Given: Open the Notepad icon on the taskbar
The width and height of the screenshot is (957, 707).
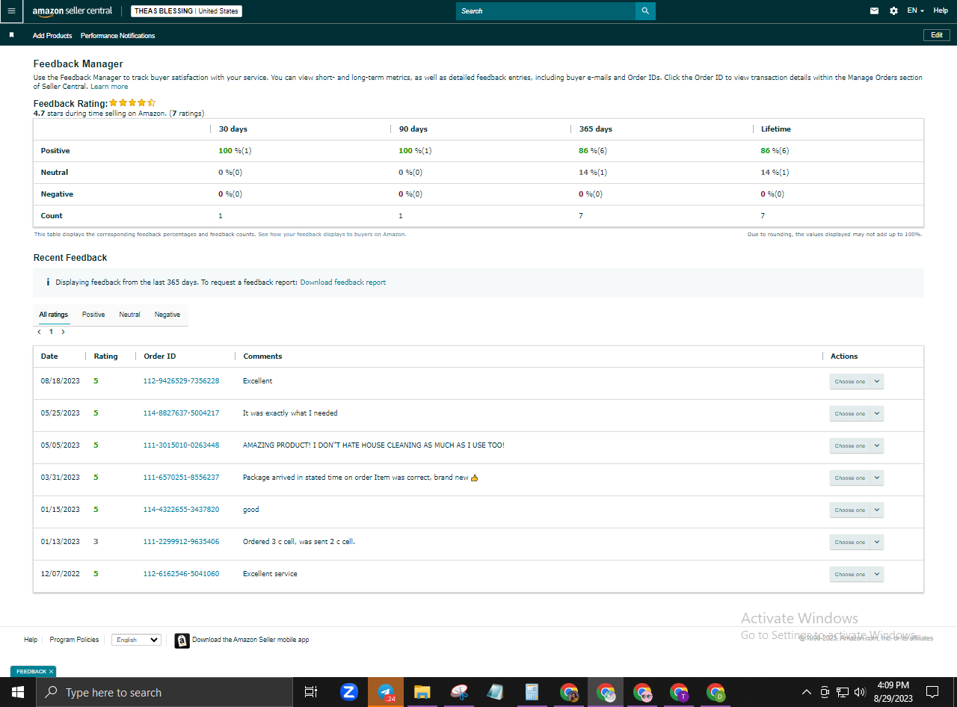Looking at the screenshot, I should pyautogui.click(x=495, y=692).
